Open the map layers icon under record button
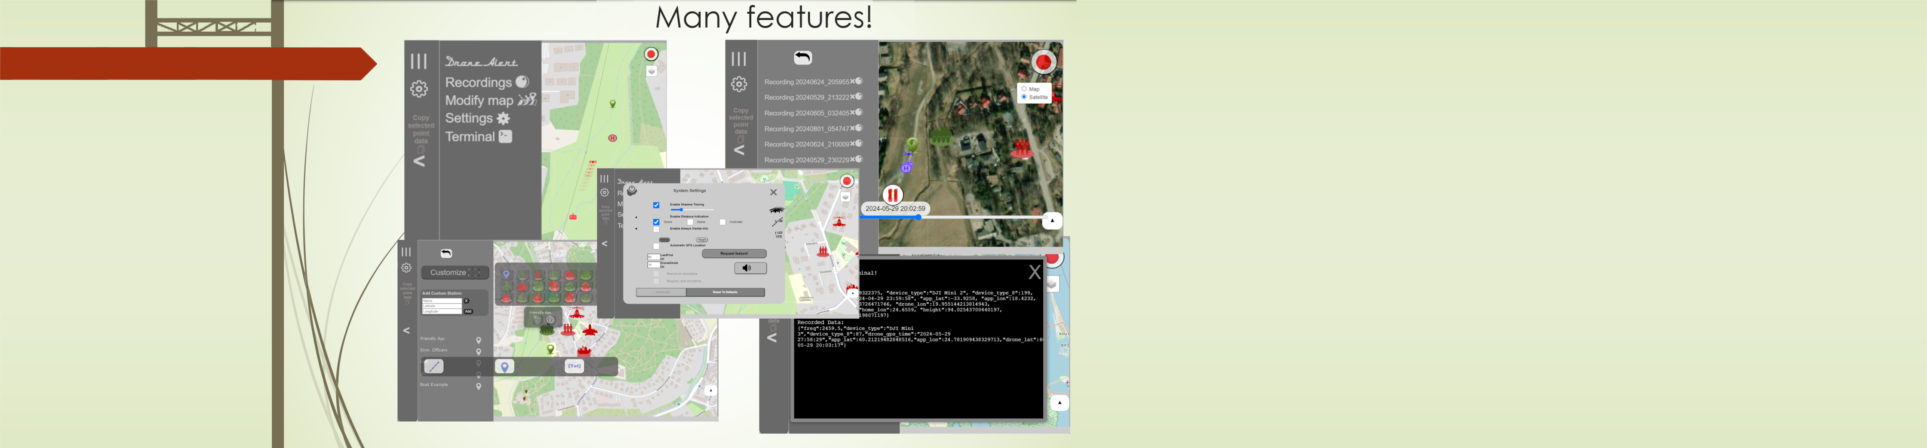 click(x=651, y=72)
